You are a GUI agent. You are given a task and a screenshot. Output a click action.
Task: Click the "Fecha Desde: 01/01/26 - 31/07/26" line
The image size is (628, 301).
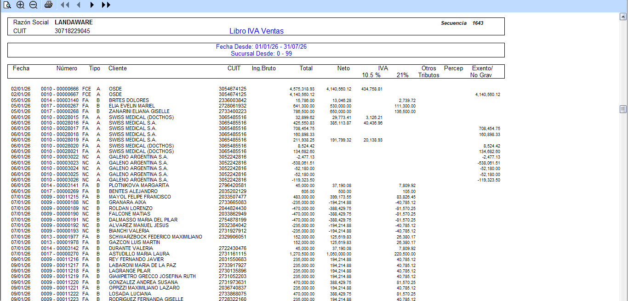261,47
